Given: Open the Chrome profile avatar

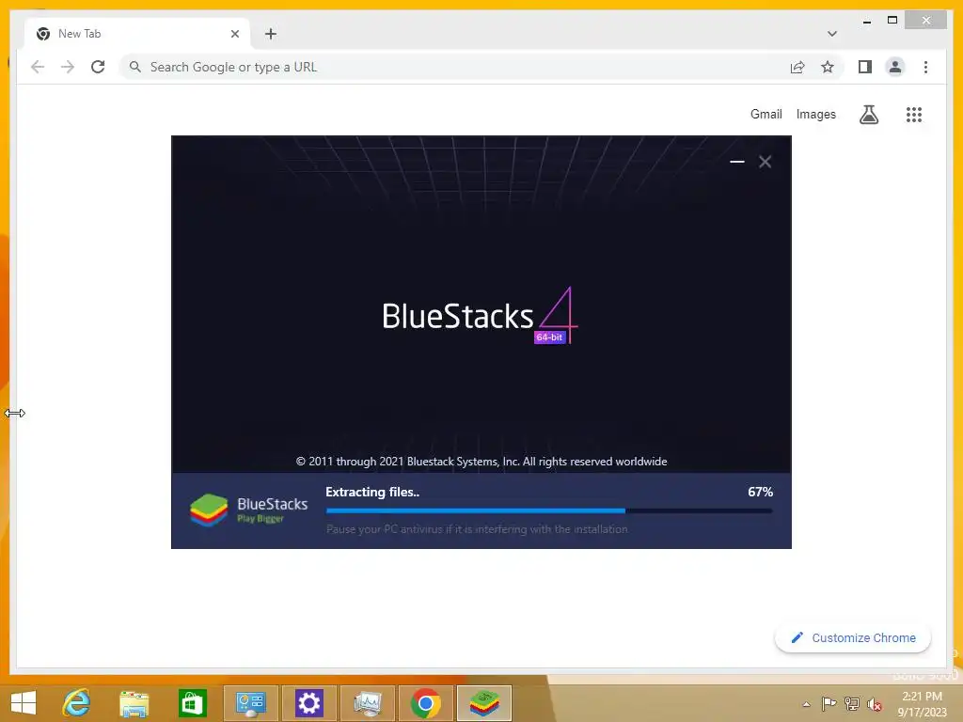Looking at the screenshot, I should (x=895, y=67).
